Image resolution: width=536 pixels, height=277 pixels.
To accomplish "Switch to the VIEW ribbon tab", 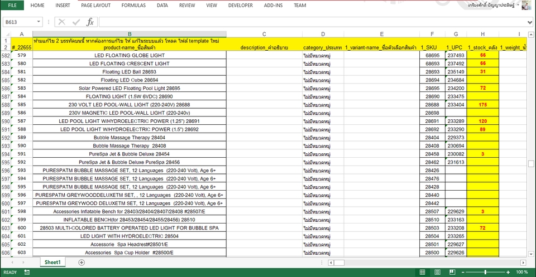I will point(212,5).
